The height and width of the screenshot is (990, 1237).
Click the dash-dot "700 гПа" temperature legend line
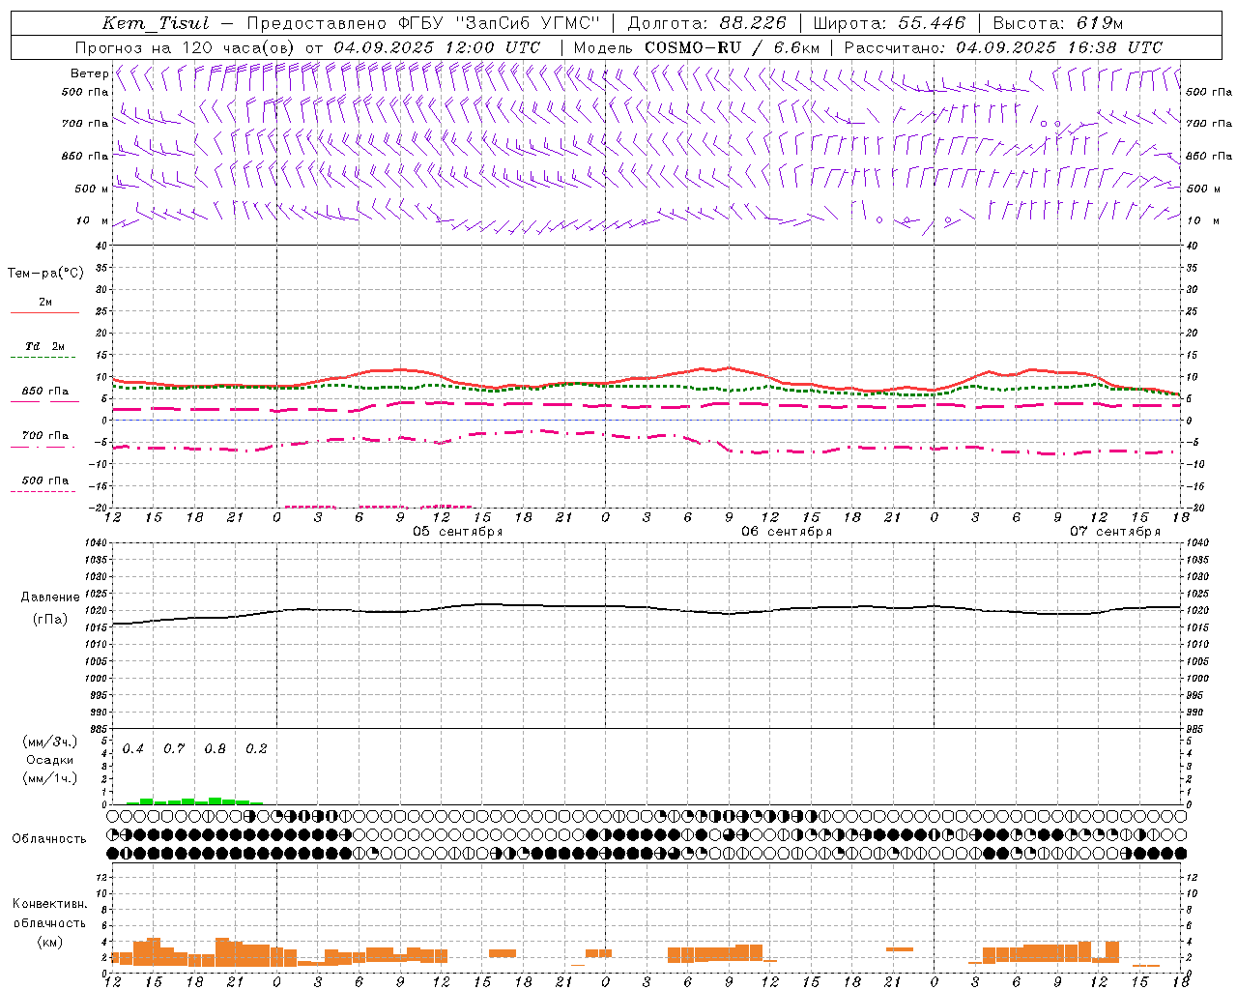43,446
